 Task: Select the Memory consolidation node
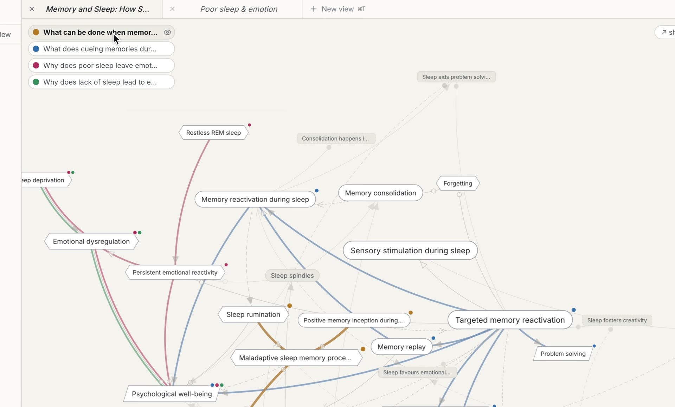coord(380,193)
